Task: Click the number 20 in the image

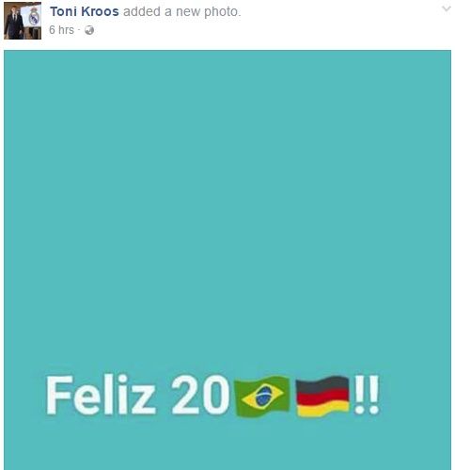Action: click(x=200, y=395)
